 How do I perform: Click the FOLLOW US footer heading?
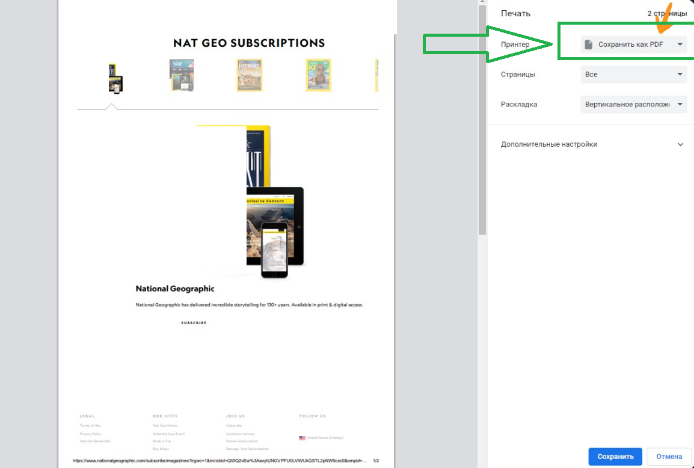(313, 416)
